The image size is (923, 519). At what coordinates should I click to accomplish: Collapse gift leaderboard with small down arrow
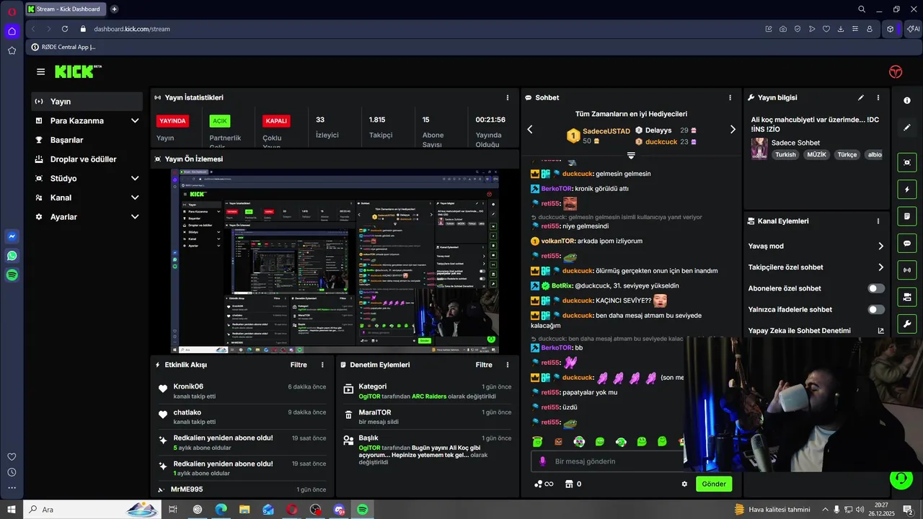pos(631,156)
